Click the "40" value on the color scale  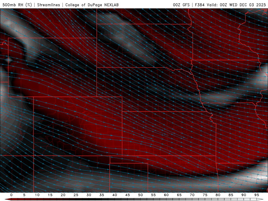pyautogui.click(x=115, y=195)
